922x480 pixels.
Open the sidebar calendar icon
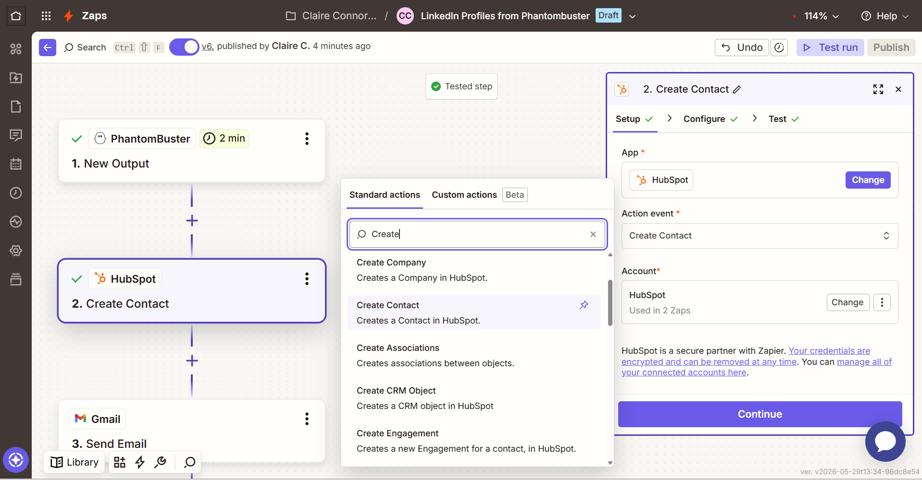[x=16, y=164]
